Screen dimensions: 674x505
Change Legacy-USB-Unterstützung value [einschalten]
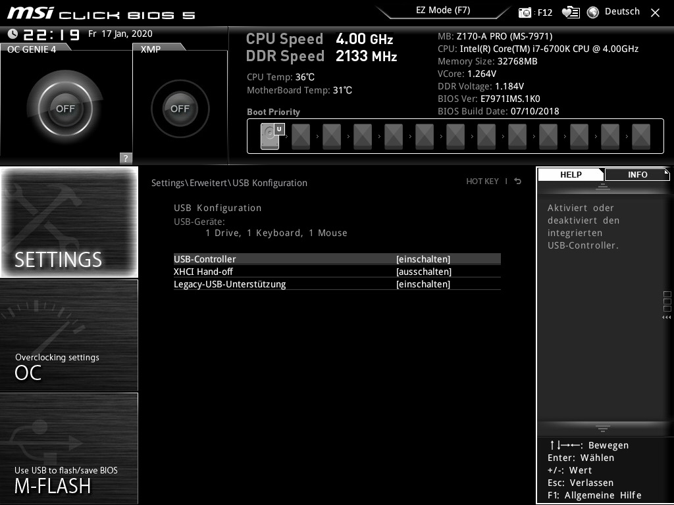[423, 284]
